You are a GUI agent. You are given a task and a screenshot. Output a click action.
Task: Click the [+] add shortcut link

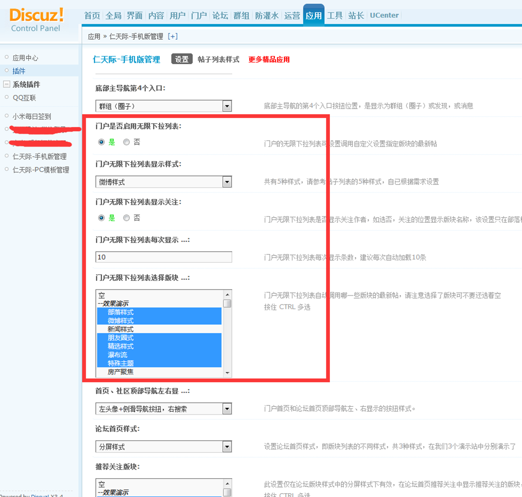click(x=172, y=36)
